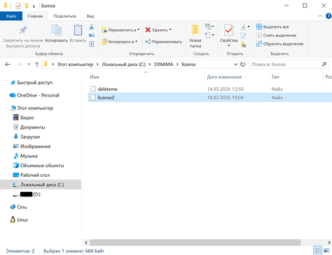Expand the address bar history dropdown

point(236,65)
